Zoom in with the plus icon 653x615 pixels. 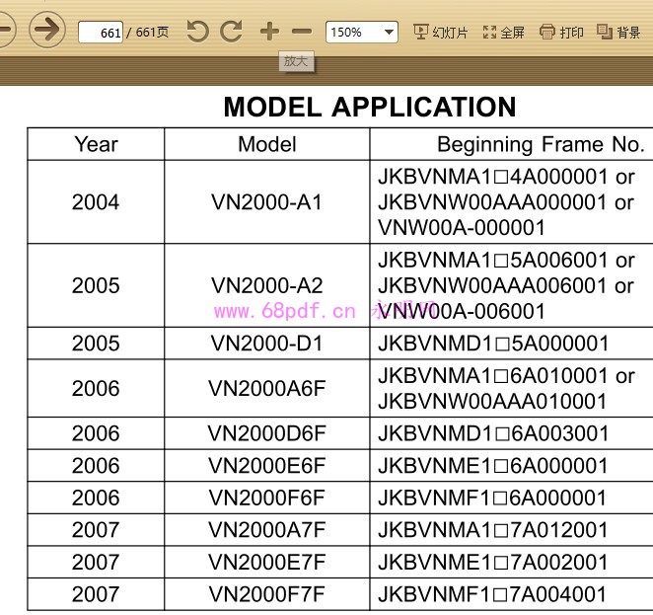(x=269, y=32)
